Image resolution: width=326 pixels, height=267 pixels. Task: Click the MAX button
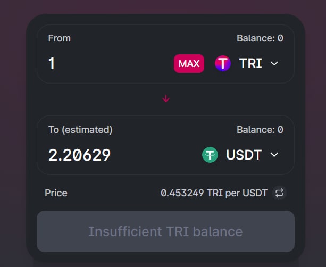[x=189, y=63]
